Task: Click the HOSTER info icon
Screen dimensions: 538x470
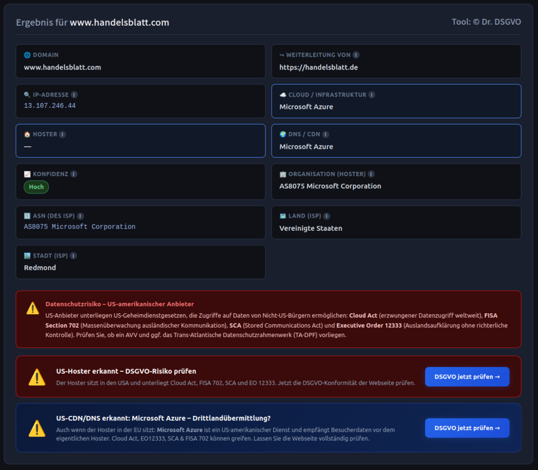Action: click(63, 134)
